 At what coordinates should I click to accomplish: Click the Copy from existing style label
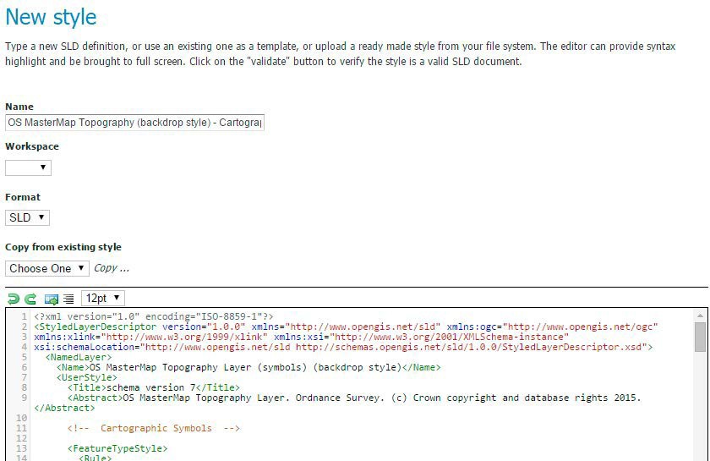pos(63,247)
